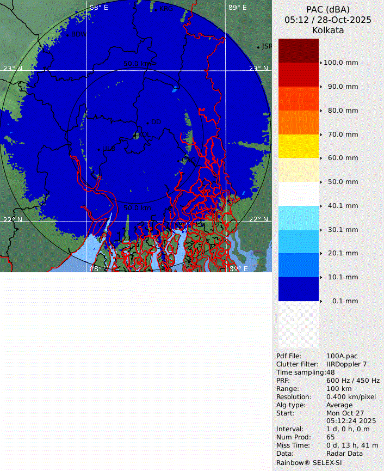Screen dimensions: 384x471
Task: Click the PAC (dBA) title text
Action: coord(327,9)
